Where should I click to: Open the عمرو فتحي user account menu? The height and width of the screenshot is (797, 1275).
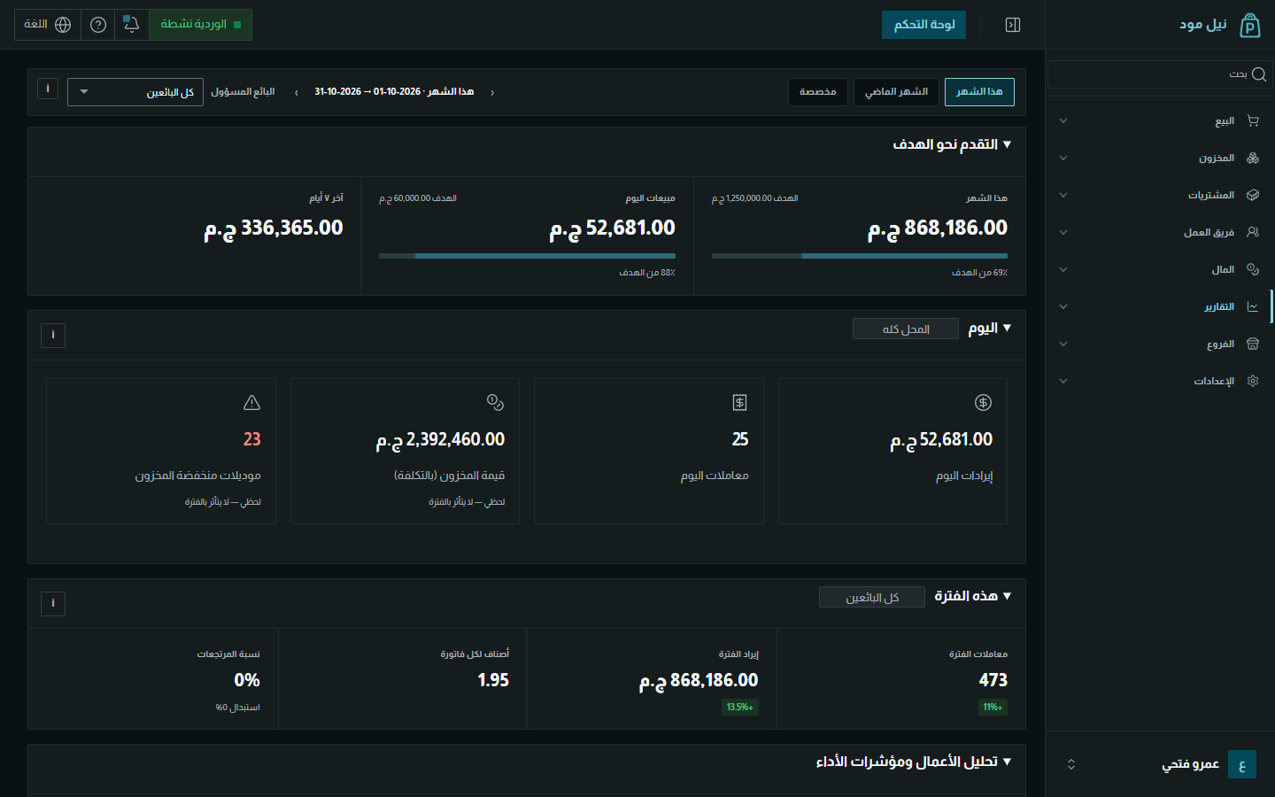pos(1160,764)
